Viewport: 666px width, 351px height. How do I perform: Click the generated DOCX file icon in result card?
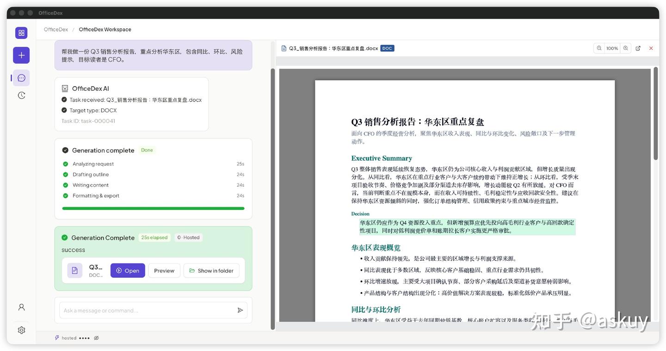click(75, 270)
